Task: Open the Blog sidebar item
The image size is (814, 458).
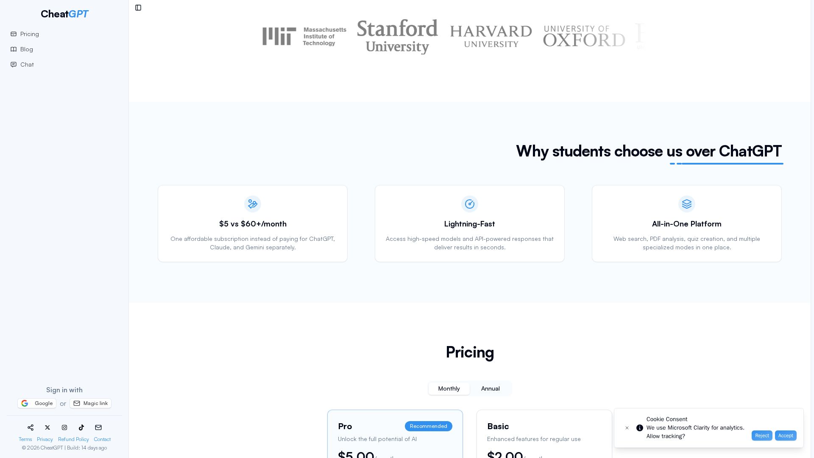Action: (x=26, y=49)
